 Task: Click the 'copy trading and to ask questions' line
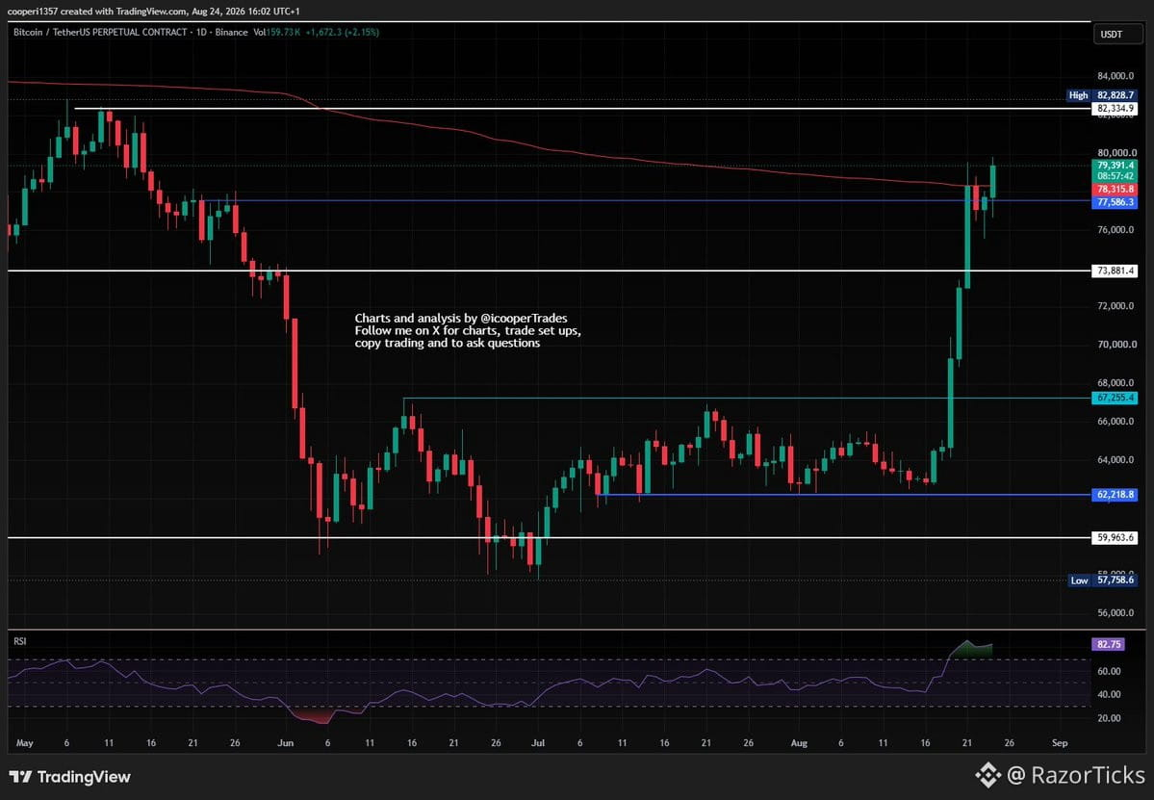click(x=448, y=343)
